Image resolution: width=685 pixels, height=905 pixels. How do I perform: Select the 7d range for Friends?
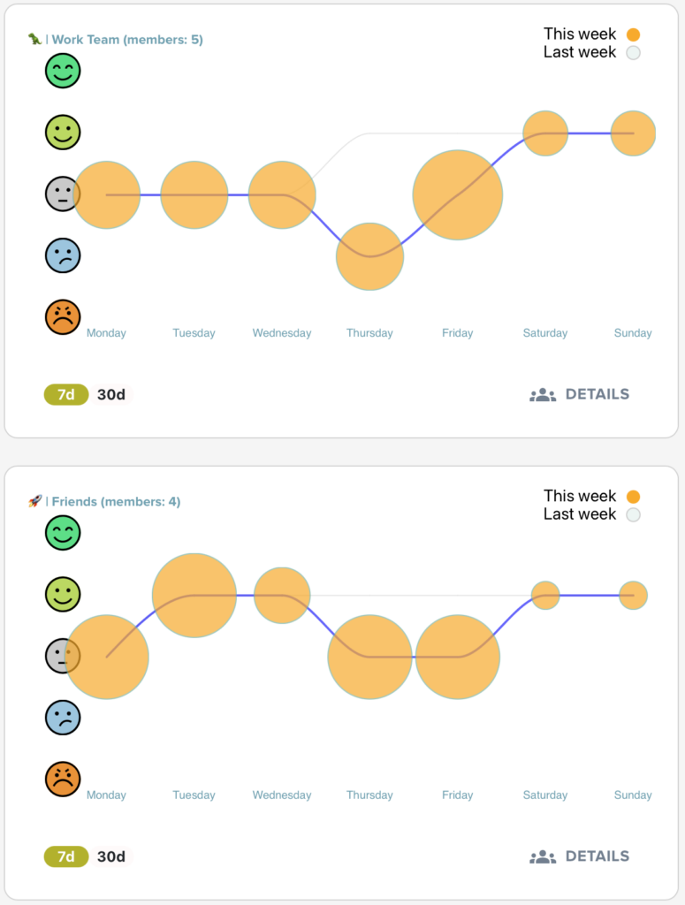coord(66,856)
